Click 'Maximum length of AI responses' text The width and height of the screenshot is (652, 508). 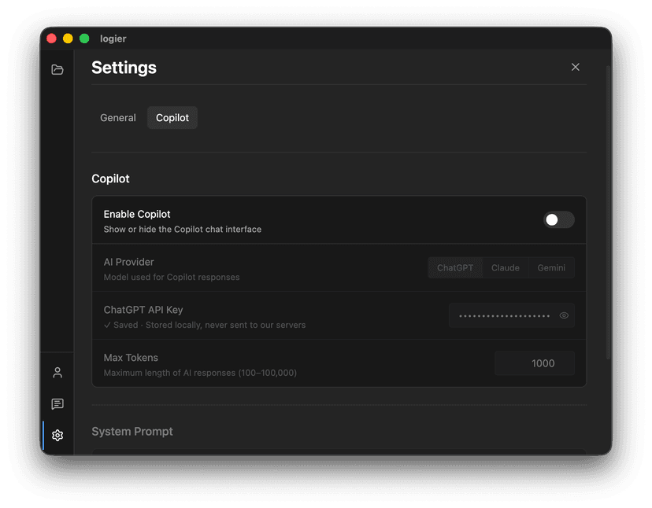point(200,373)
